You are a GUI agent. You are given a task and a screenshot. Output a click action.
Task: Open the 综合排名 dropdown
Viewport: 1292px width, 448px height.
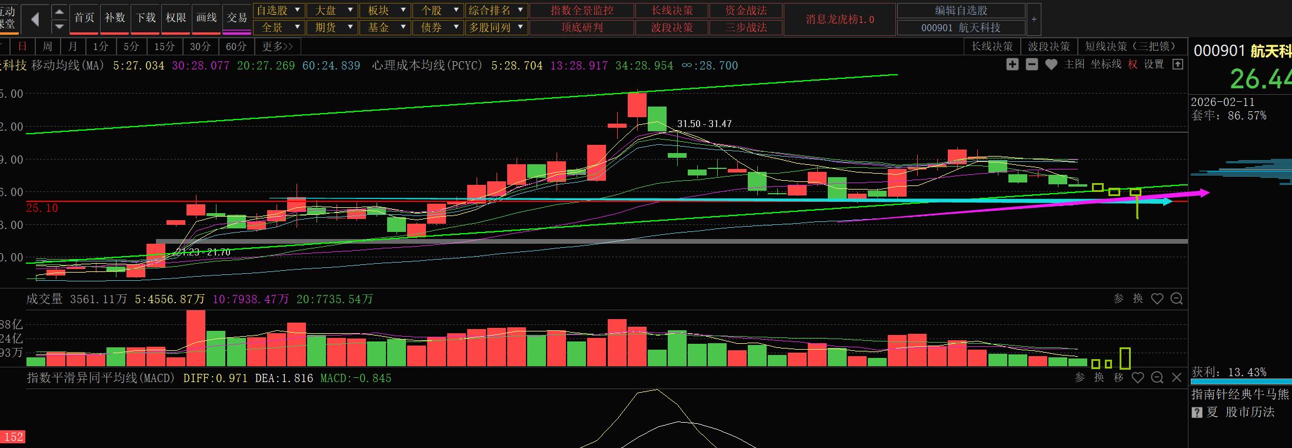coord(497,11)
